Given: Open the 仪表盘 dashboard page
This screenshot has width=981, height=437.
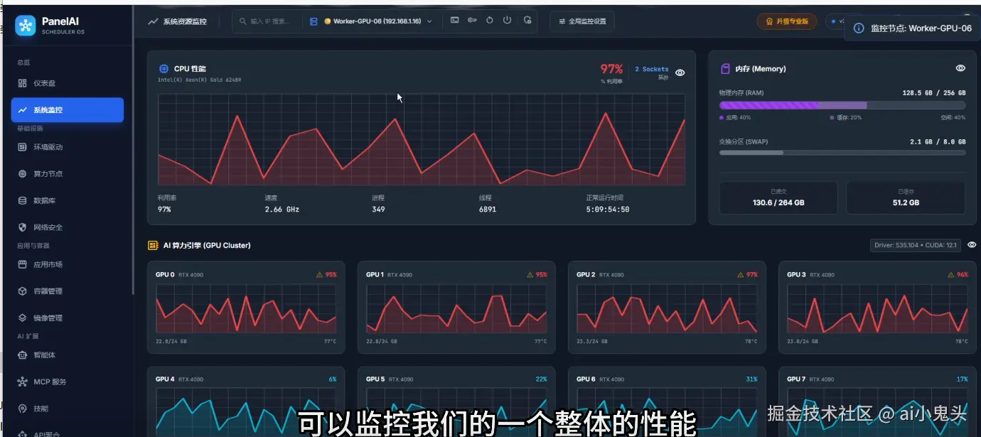Looking at the screenshot, I should (45, 83).
